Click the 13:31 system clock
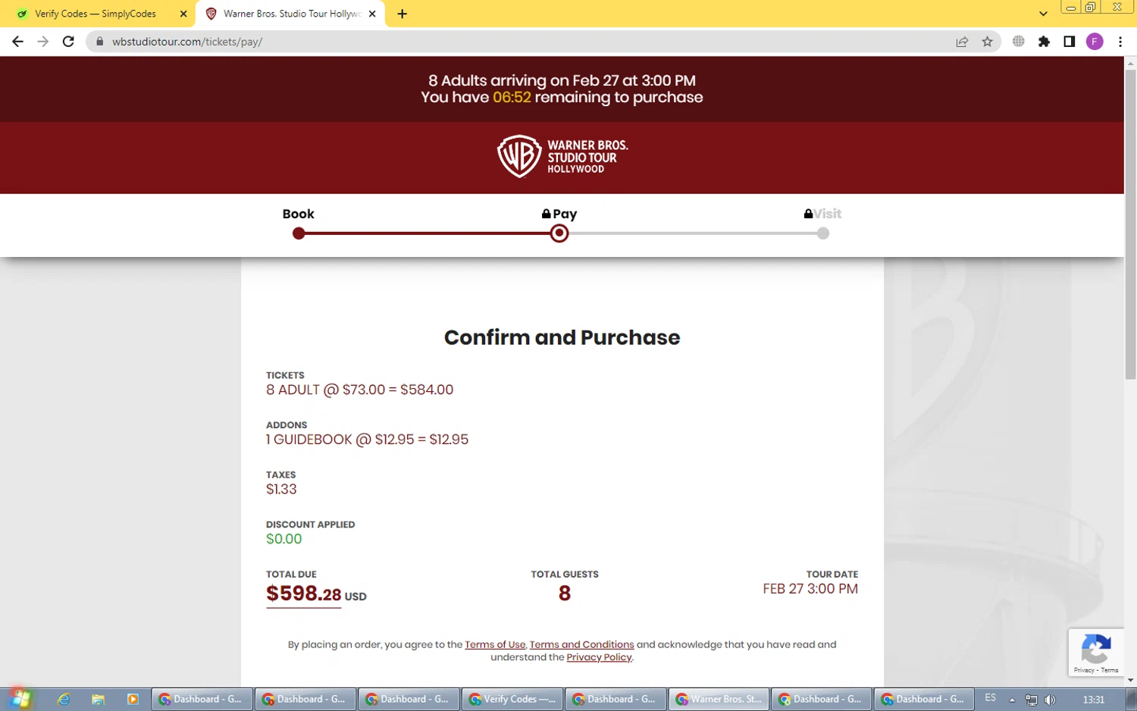Image resolution: width=1137 pixels, height=711 pixels. pos(1093,700)
